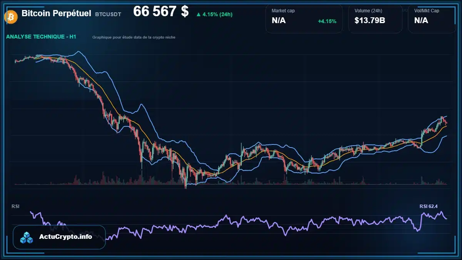This screenshot has height=260, width=462.
Task: Open the Vol/Mkt Cap card
Action: [x=432, y=19]
